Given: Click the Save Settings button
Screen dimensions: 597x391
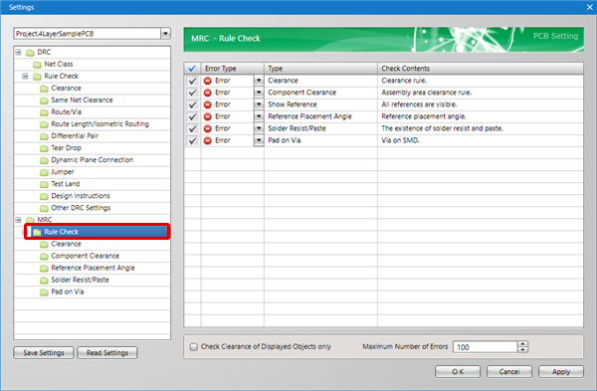Looking at the screenshot, I should pos(44,353).
